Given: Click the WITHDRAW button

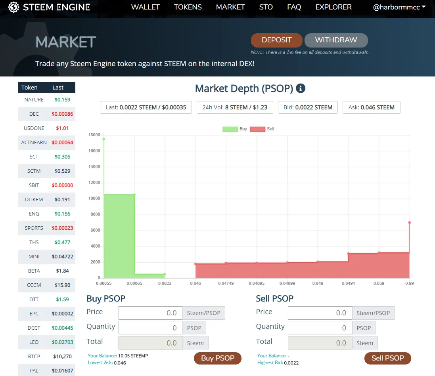Looking at the screenshot, I should click(336, 40).
